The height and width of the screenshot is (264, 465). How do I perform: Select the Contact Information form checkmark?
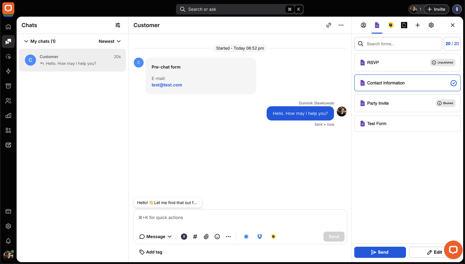tap(453, 83)
